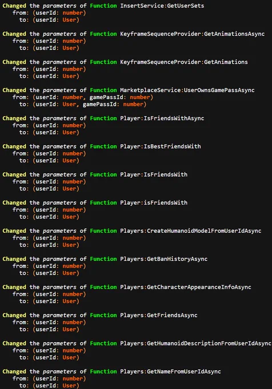Viewport: 272px width, 389px height.
Task: Click 'User' type under InsertService:GetUserSets
Action: [x=69, y=20]
